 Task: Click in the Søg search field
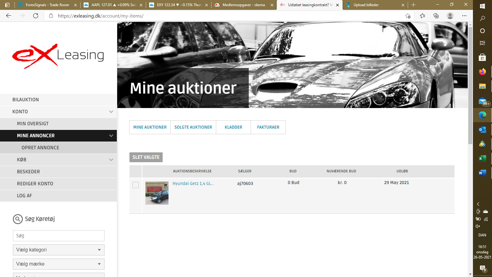pyautogui.click(x=59, y=236)
